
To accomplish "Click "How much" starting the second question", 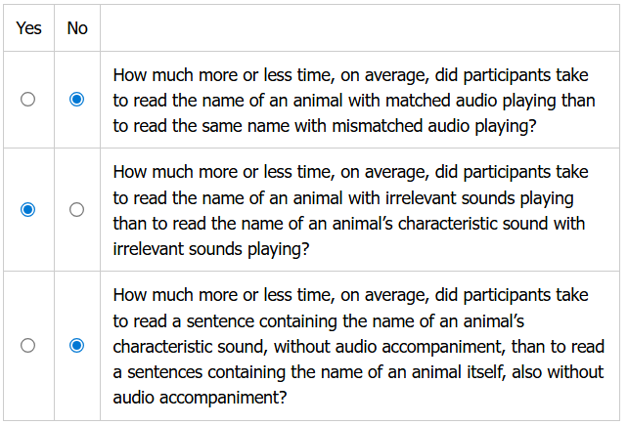I will tap(149, 172).
